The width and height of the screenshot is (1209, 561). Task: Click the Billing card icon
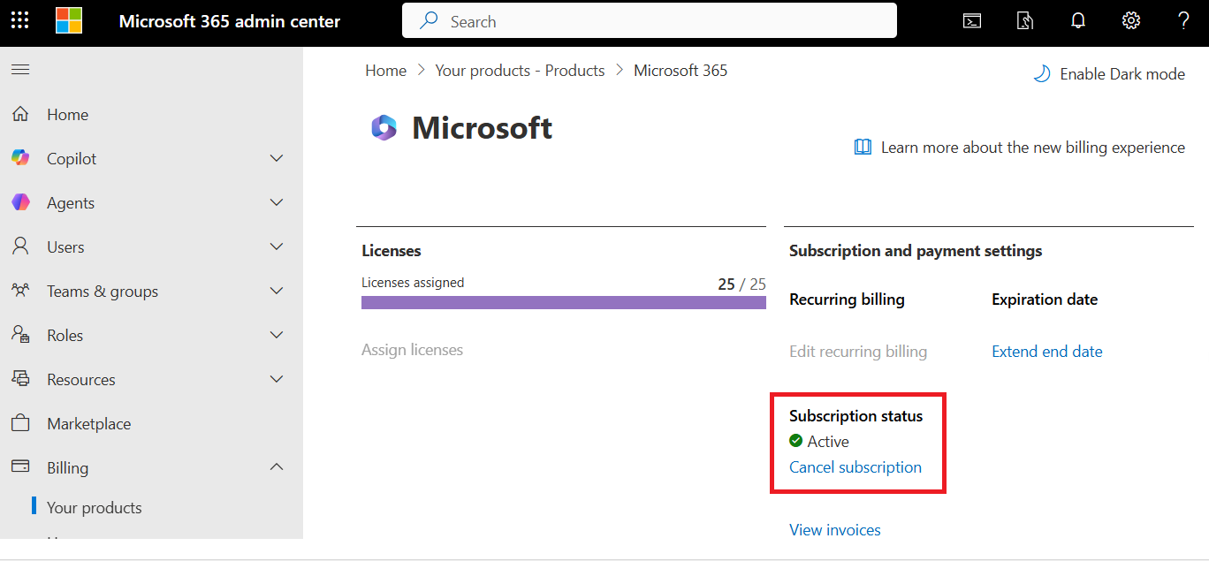coord(20,467)
